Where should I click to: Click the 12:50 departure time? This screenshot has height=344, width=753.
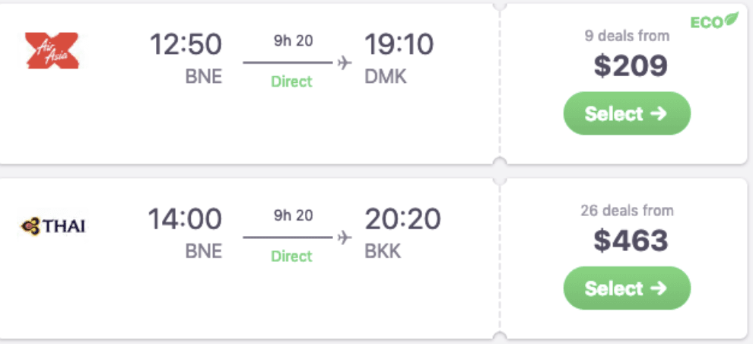pos(186,45)
